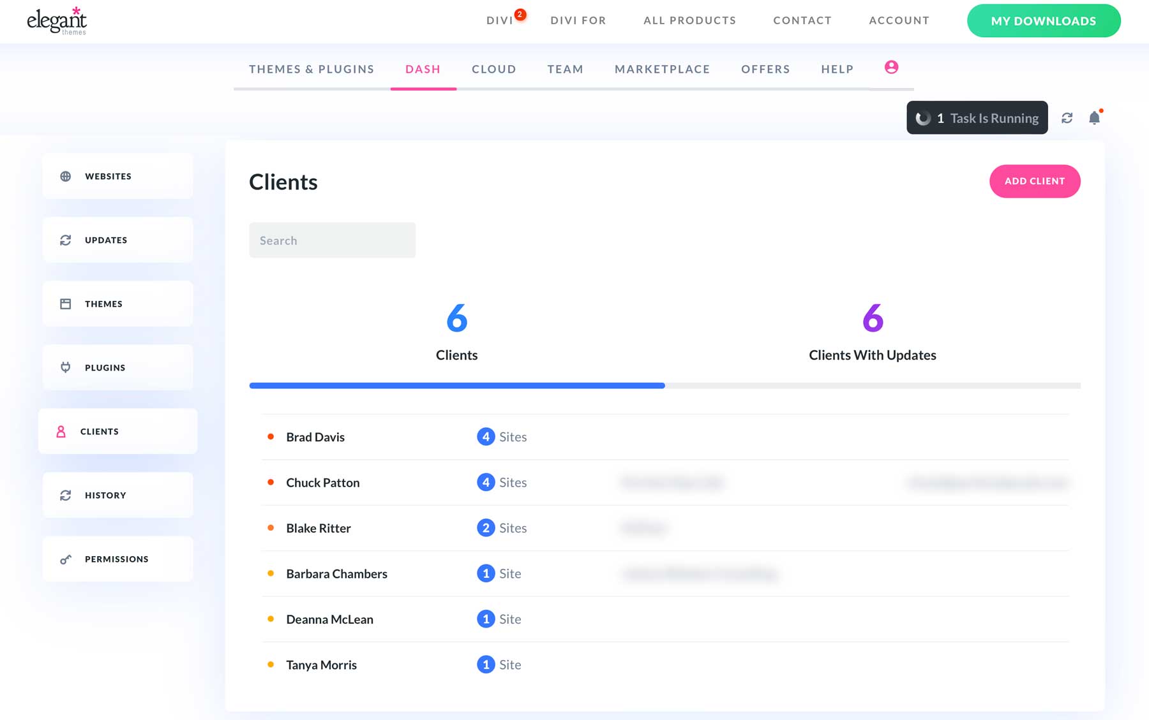
Task: Open History in the sidebar
Action: coord(118,495)
